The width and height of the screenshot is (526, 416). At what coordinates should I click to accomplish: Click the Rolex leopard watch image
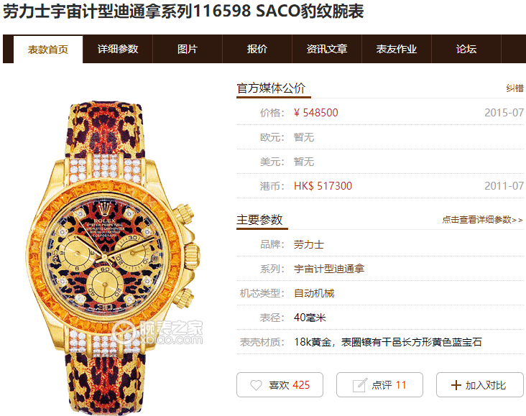[113, 259]
